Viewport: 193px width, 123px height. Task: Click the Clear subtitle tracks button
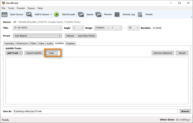click(51, 53)
